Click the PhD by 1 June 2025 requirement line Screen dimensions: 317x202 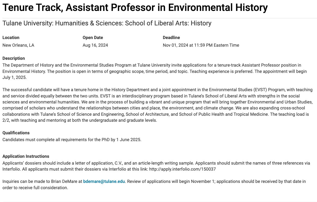(x=72, y=139)
